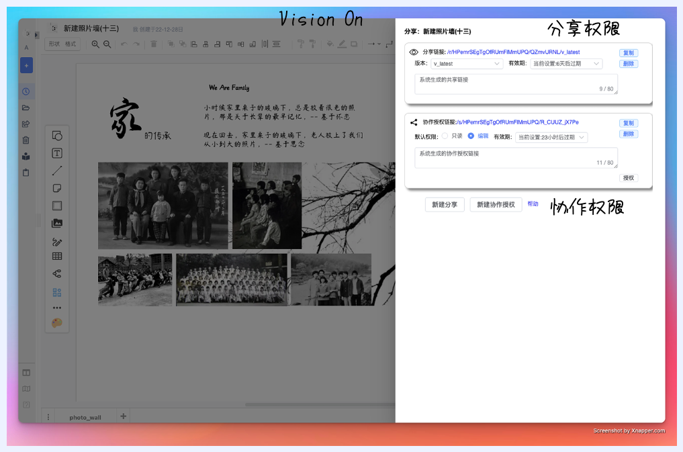The image size is (683, 452).
Task: Select the freehand pen tool
Action: [57, 242]
